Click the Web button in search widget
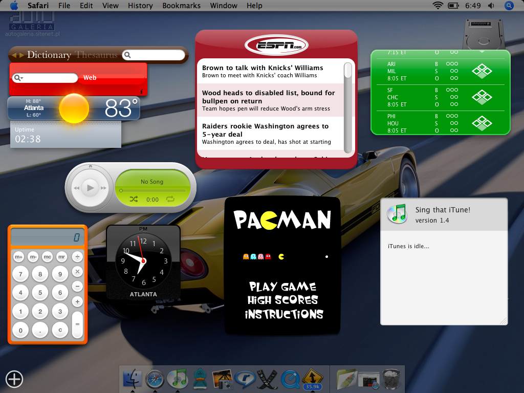524x393 pixels. tap(90, 78)
